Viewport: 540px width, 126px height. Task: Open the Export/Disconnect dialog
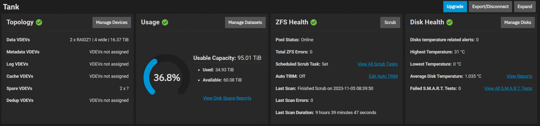click(490, 7)
